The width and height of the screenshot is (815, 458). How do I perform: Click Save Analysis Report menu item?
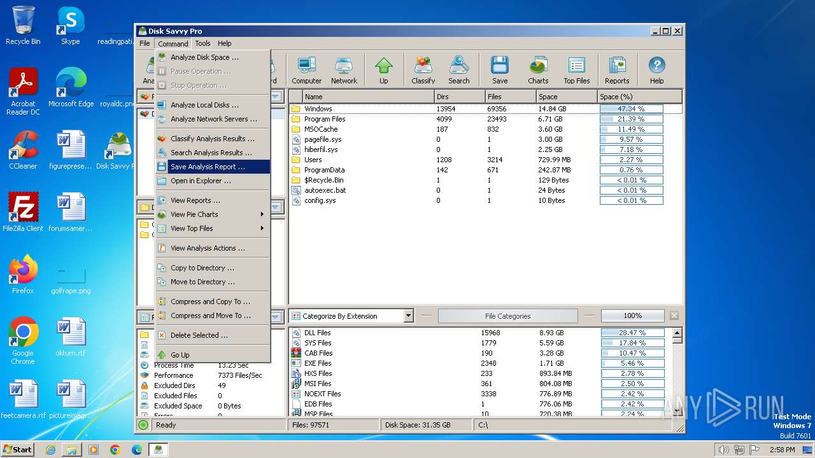click(x=213, y=167)
